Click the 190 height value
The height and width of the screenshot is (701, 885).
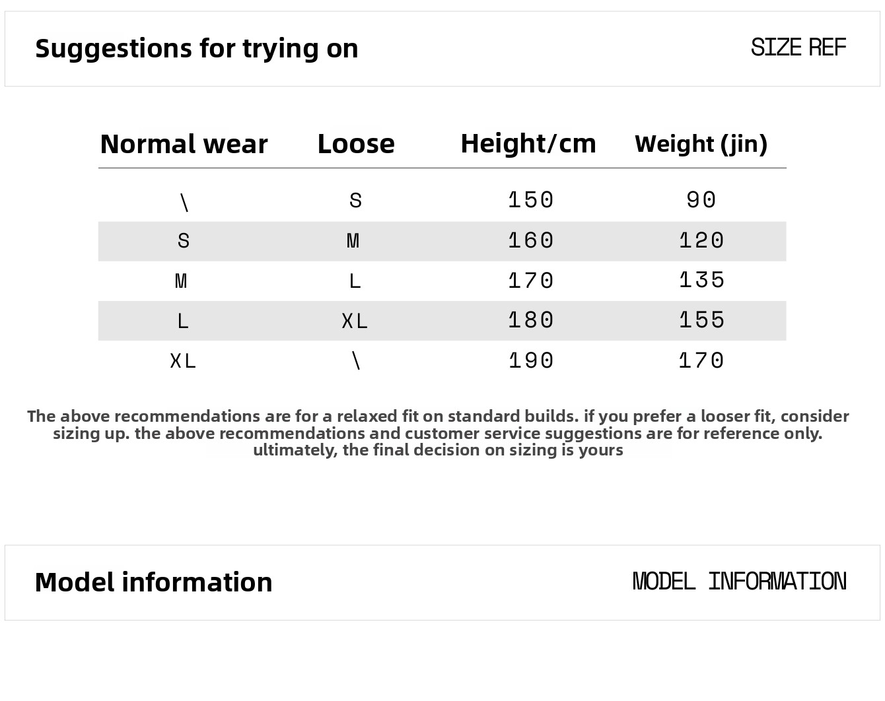[531, 361]
